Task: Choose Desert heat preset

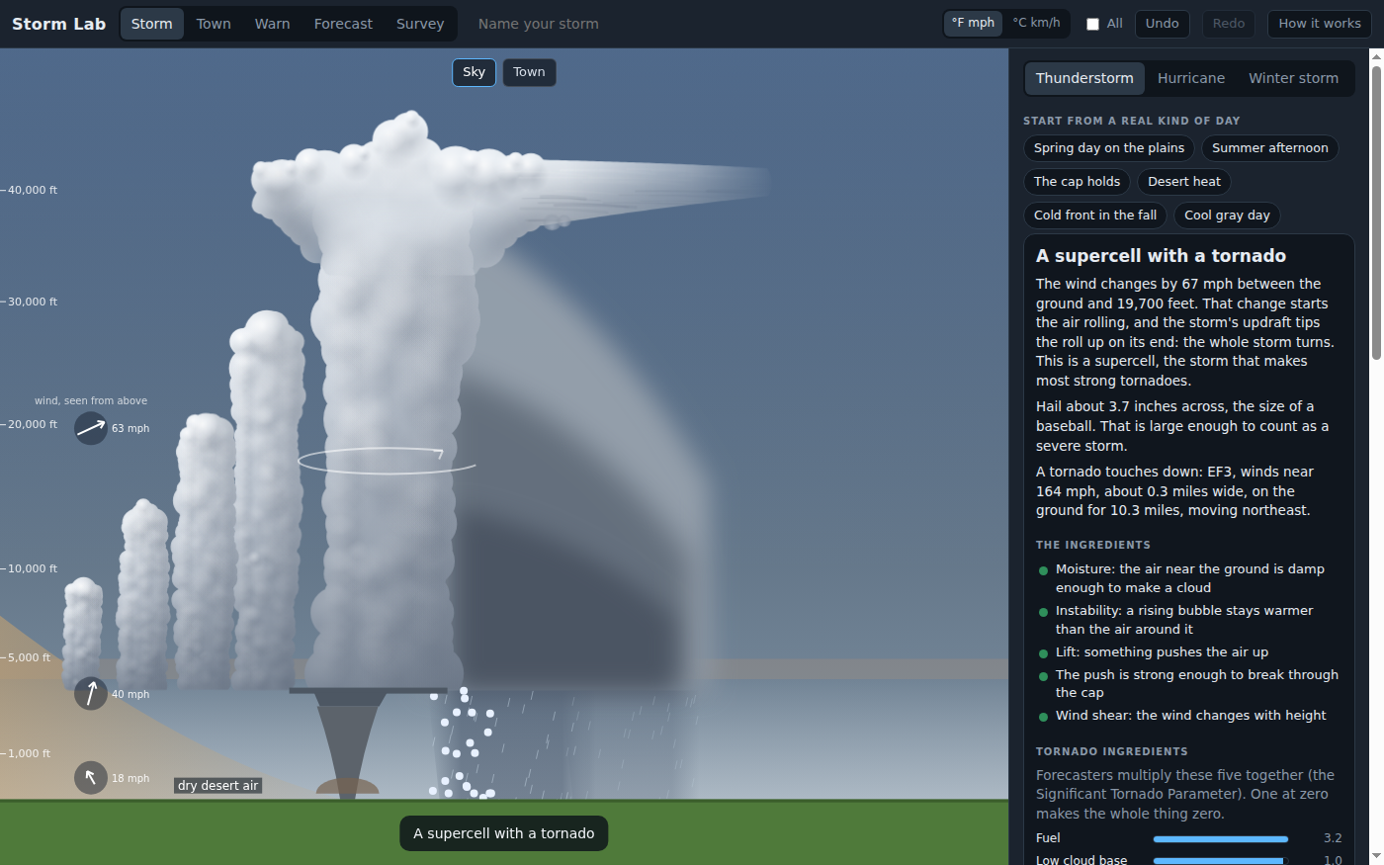Action: coord(1184,182)
